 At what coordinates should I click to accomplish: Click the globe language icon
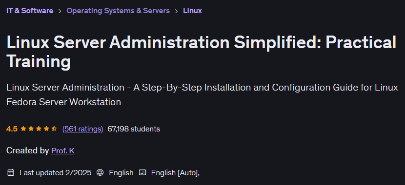pos(100,172)
